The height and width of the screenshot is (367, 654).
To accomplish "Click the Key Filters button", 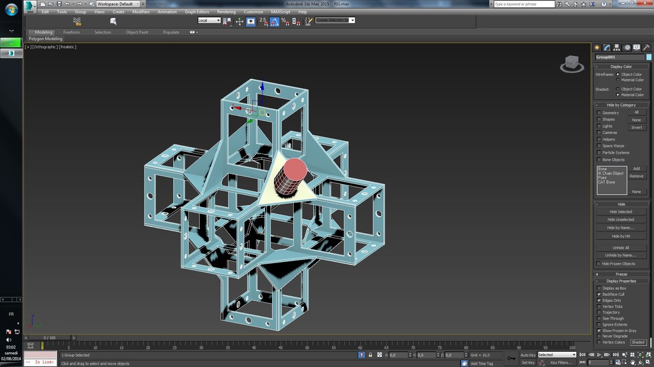I will coord(562,363).
